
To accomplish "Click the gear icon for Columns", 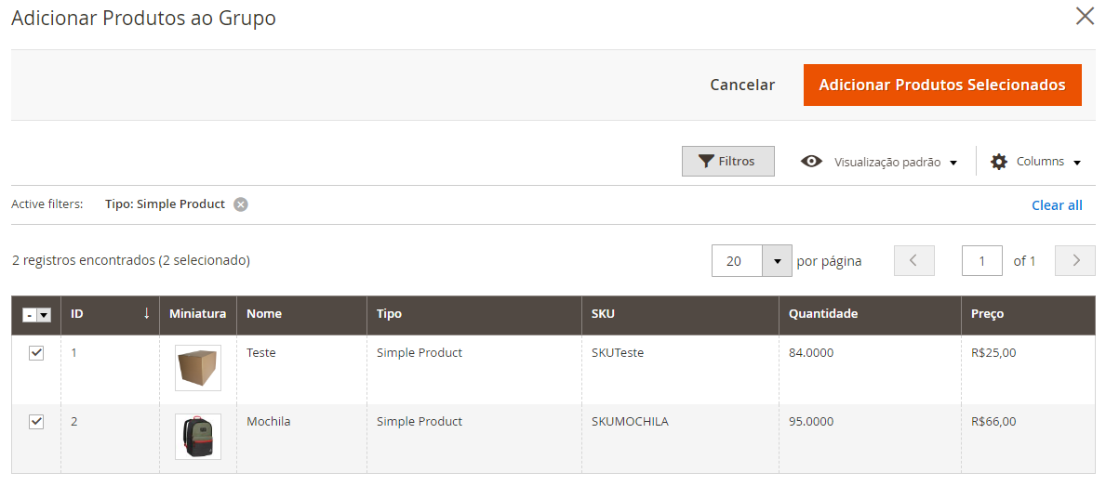I will click(999, 162).
